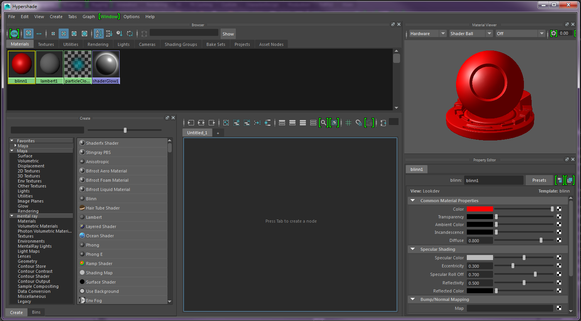The height and width of the screenshot is (321, 581).
Task: Click the Ocean Shader icon in Create list
Action: coord(82,235)
